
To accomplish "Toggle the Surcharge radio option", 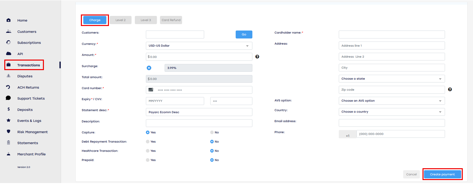I will pyautogui.click(x=149, y=68).
